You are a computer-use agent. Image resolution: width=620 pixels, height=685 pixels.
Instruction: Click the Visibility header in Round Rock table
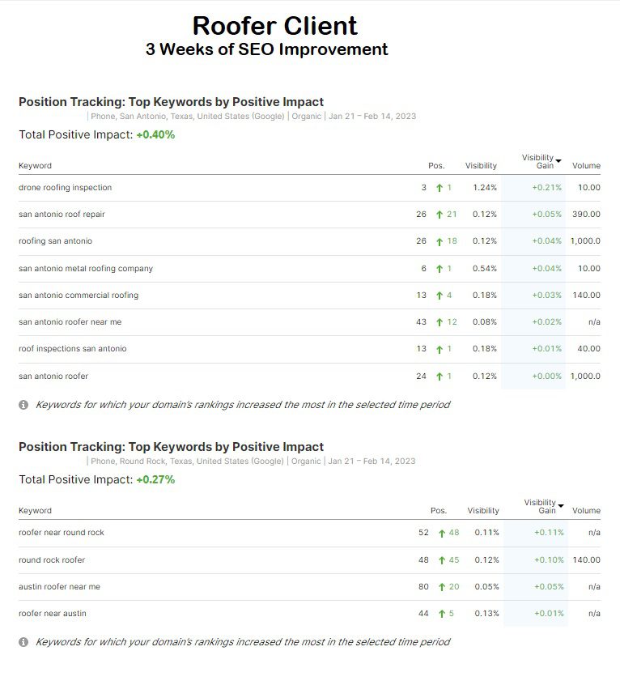483,511
